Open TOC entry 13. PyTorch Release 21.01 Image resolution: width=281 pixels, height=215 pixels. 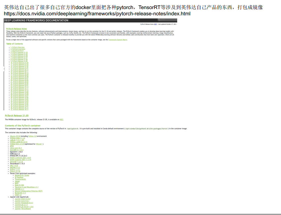tap(19, 68)
